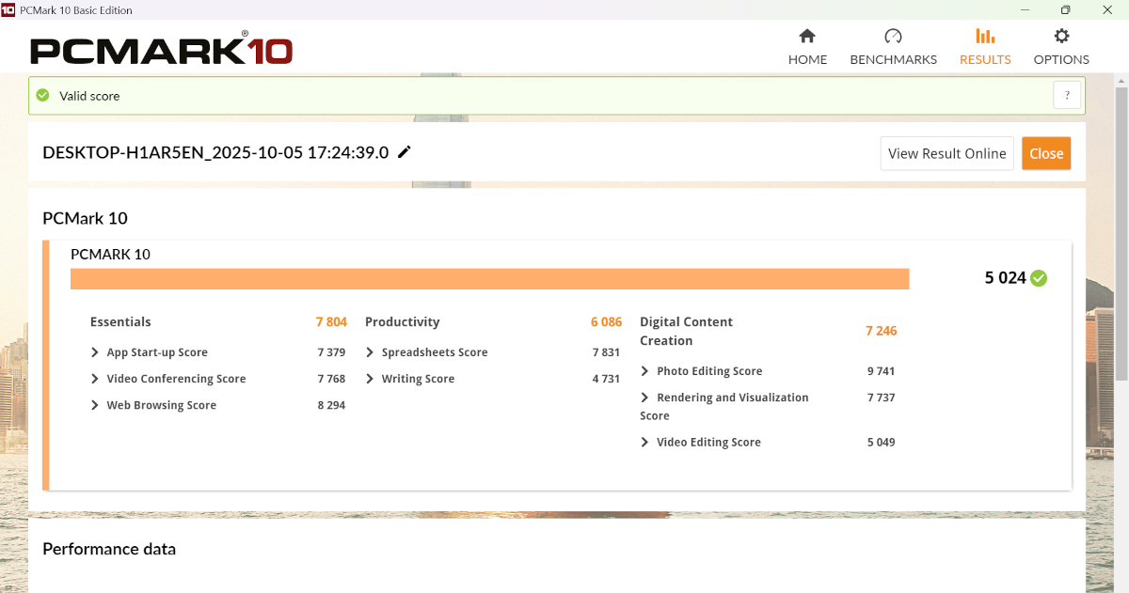Click the question mark help icon
The width and height of the screenshot is (1129, 593).
click(x=1067, y=95)
